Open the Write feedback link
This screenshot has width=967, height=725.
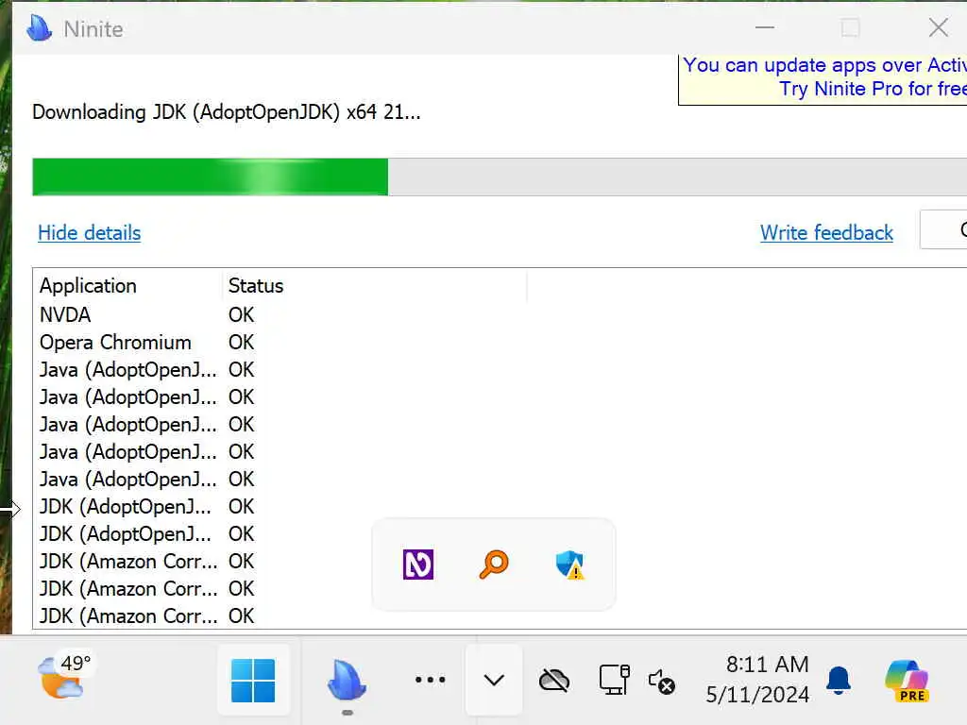(826, 232)
